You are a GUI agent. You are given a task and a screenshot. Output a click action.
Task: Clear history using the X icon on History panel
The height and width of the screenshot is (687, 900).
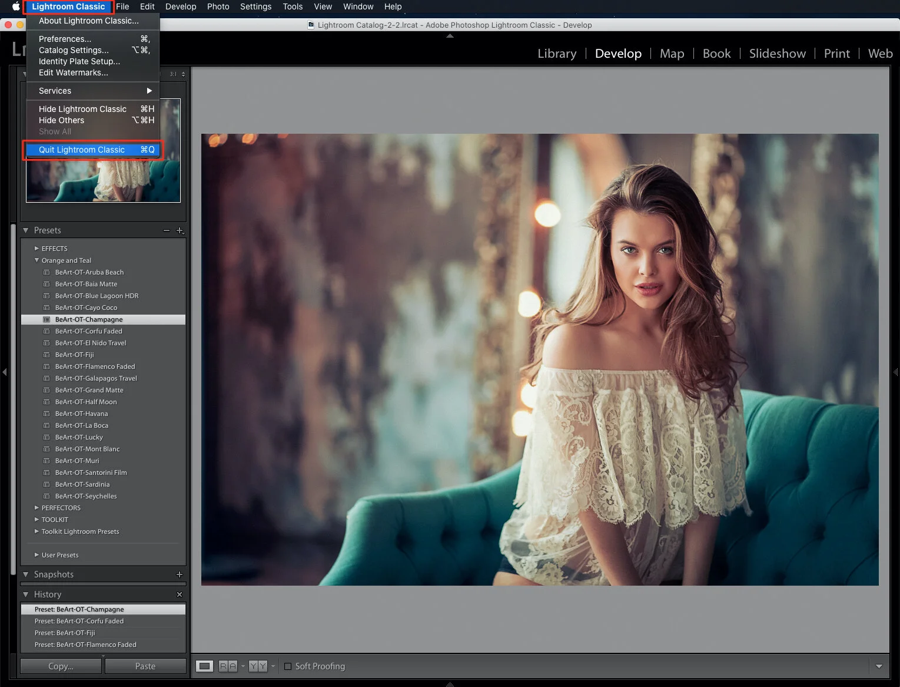pos(180,594)
